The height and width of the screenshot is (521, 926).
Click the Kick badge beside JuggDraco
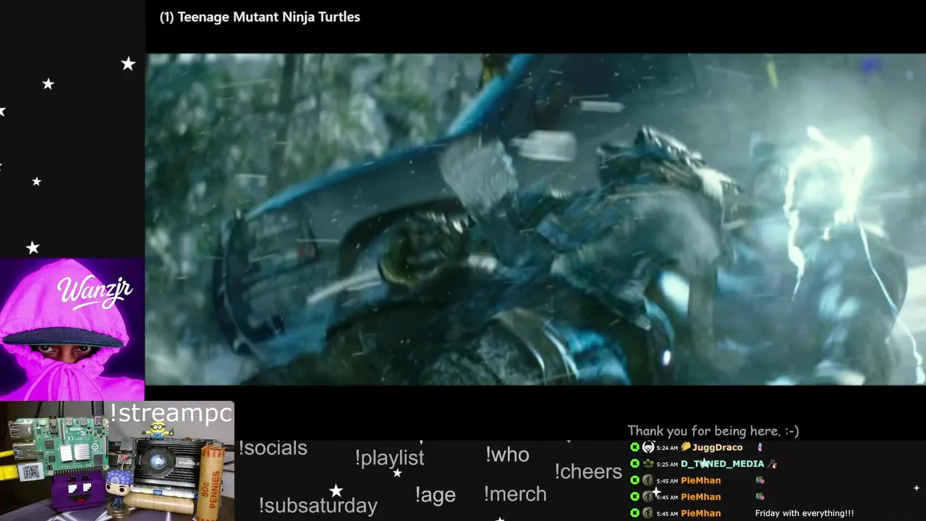pos(634,447)
